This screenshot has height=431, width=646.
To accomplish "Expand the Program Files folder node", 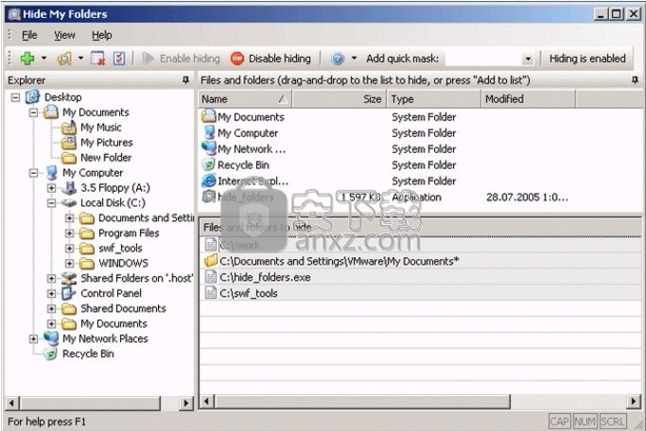I will 70,233.
